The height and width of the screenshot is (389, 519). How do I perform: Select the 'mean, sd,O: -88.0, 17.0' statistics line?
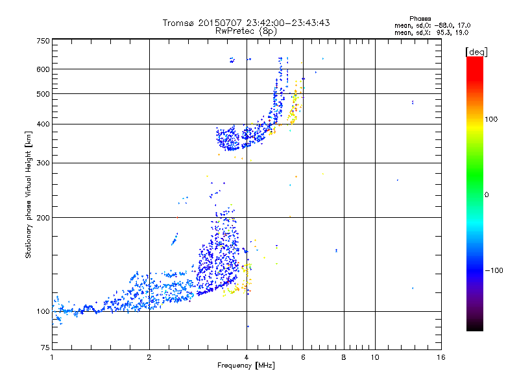pyautogui.click(x=432, y=25)
